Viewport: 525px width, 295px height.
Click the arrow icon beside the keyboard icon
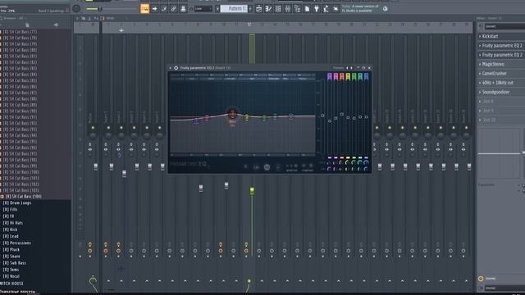point(155,9)
